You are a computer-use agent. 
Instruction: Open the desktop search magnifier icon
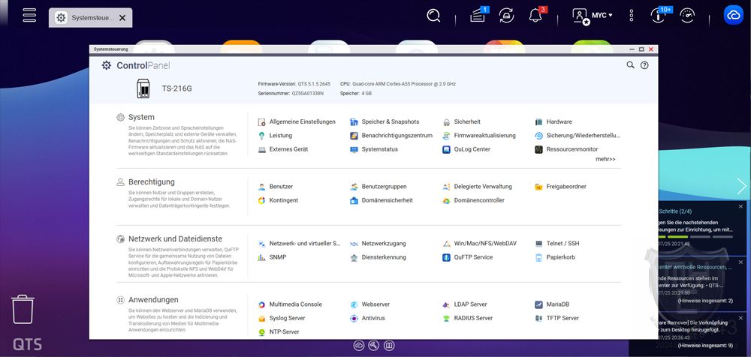(x=433, y=15)
